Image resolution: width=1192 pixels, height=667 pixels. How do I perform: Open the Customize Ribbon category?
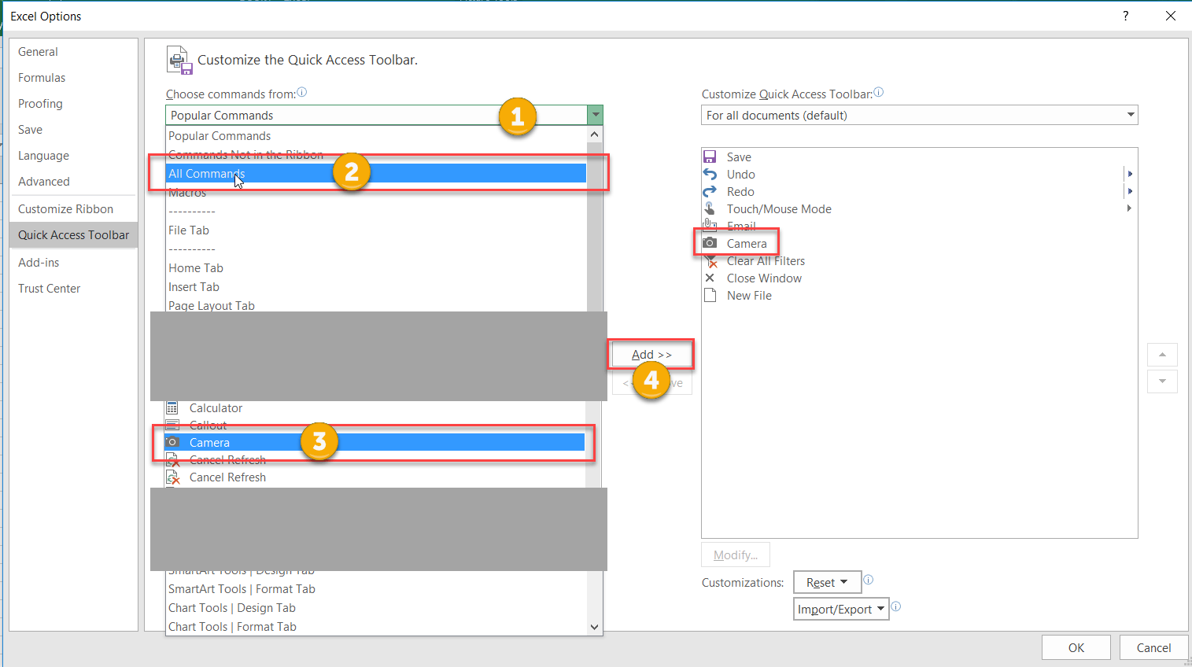(x=73, y=209)
